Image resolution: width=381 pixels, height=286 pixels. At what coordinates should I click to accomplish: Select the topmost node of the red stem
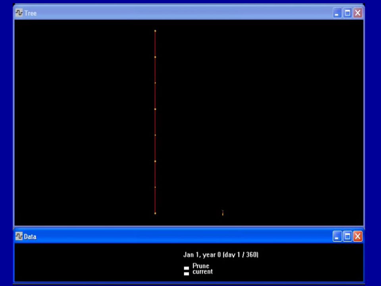(x=155, y=31)
